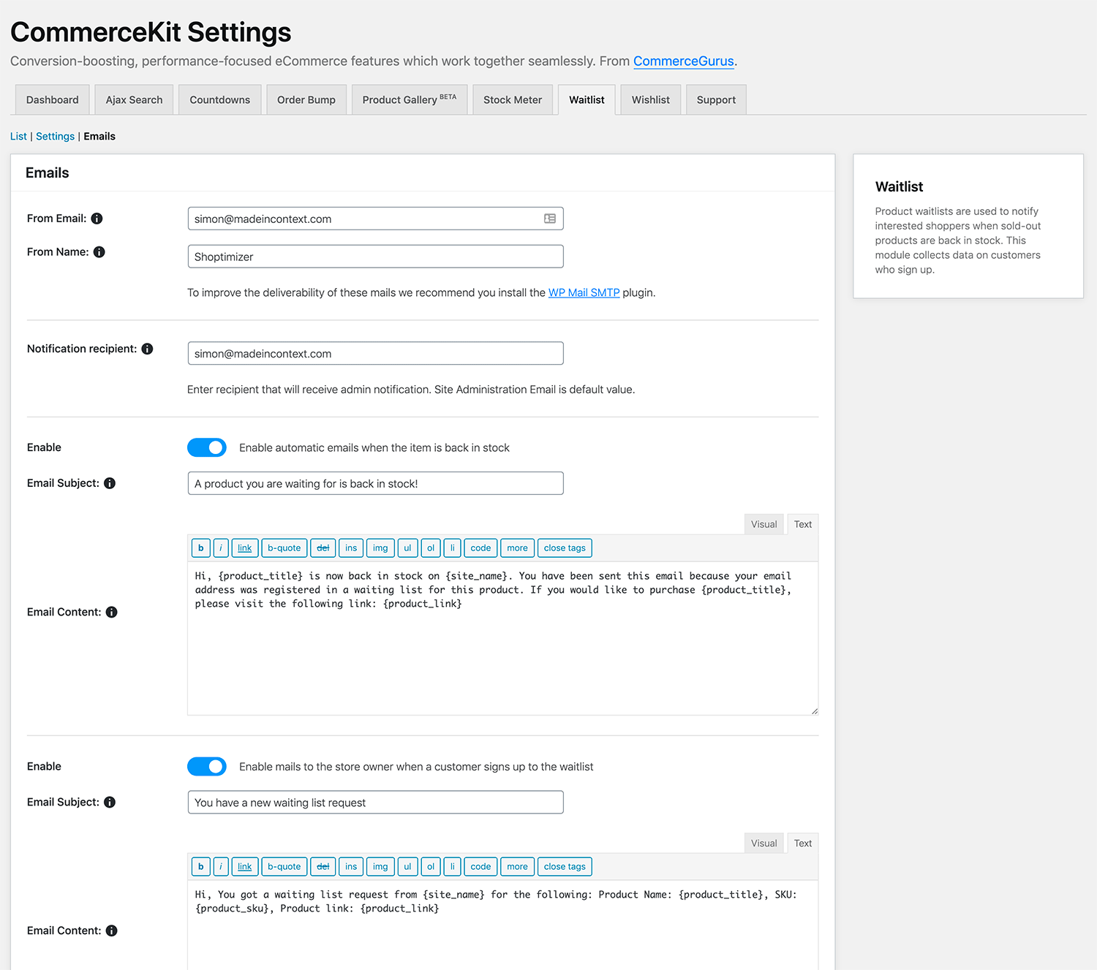Click the From Name field containing Shoptimizer
Image resolution: width=1097 pixels, height=970 pixels.
[x=375, y=257]
